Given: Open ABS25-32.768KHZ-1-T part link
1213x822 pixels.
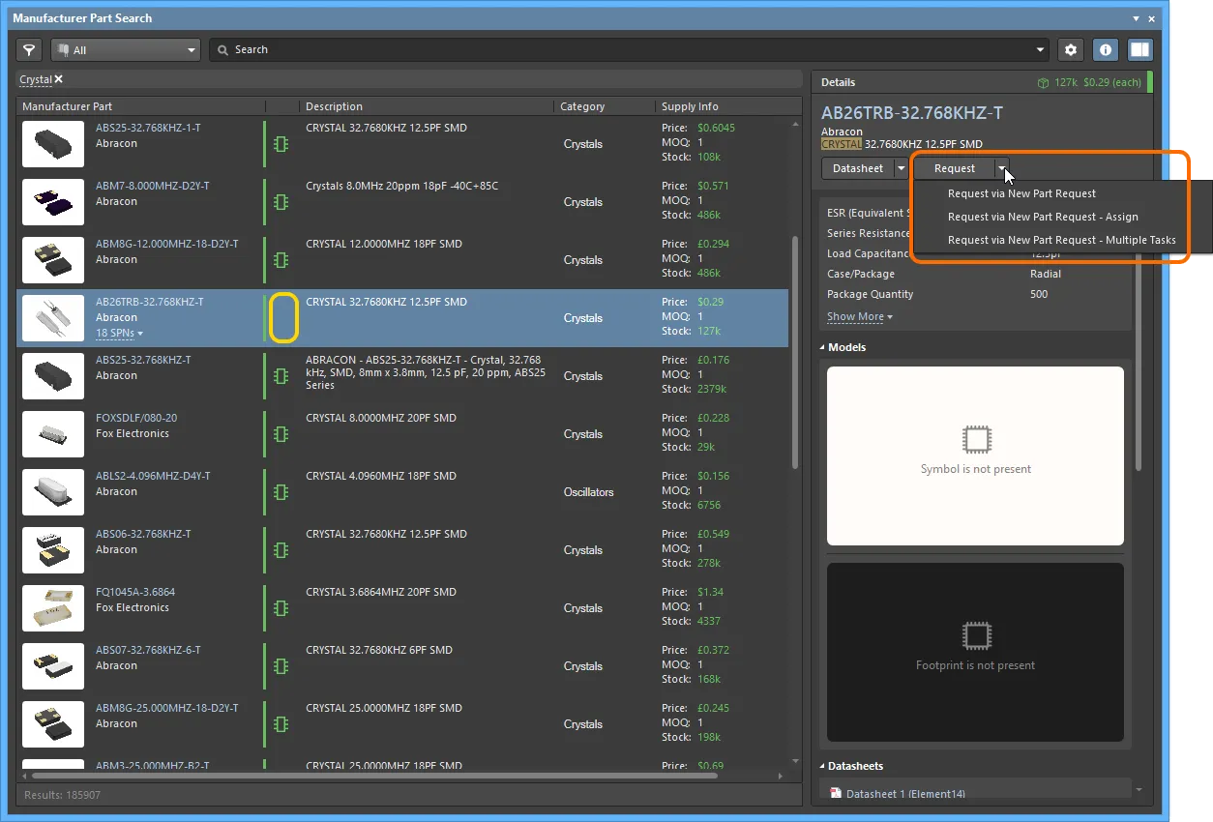Looking at the screenshot, I should 148,128.
